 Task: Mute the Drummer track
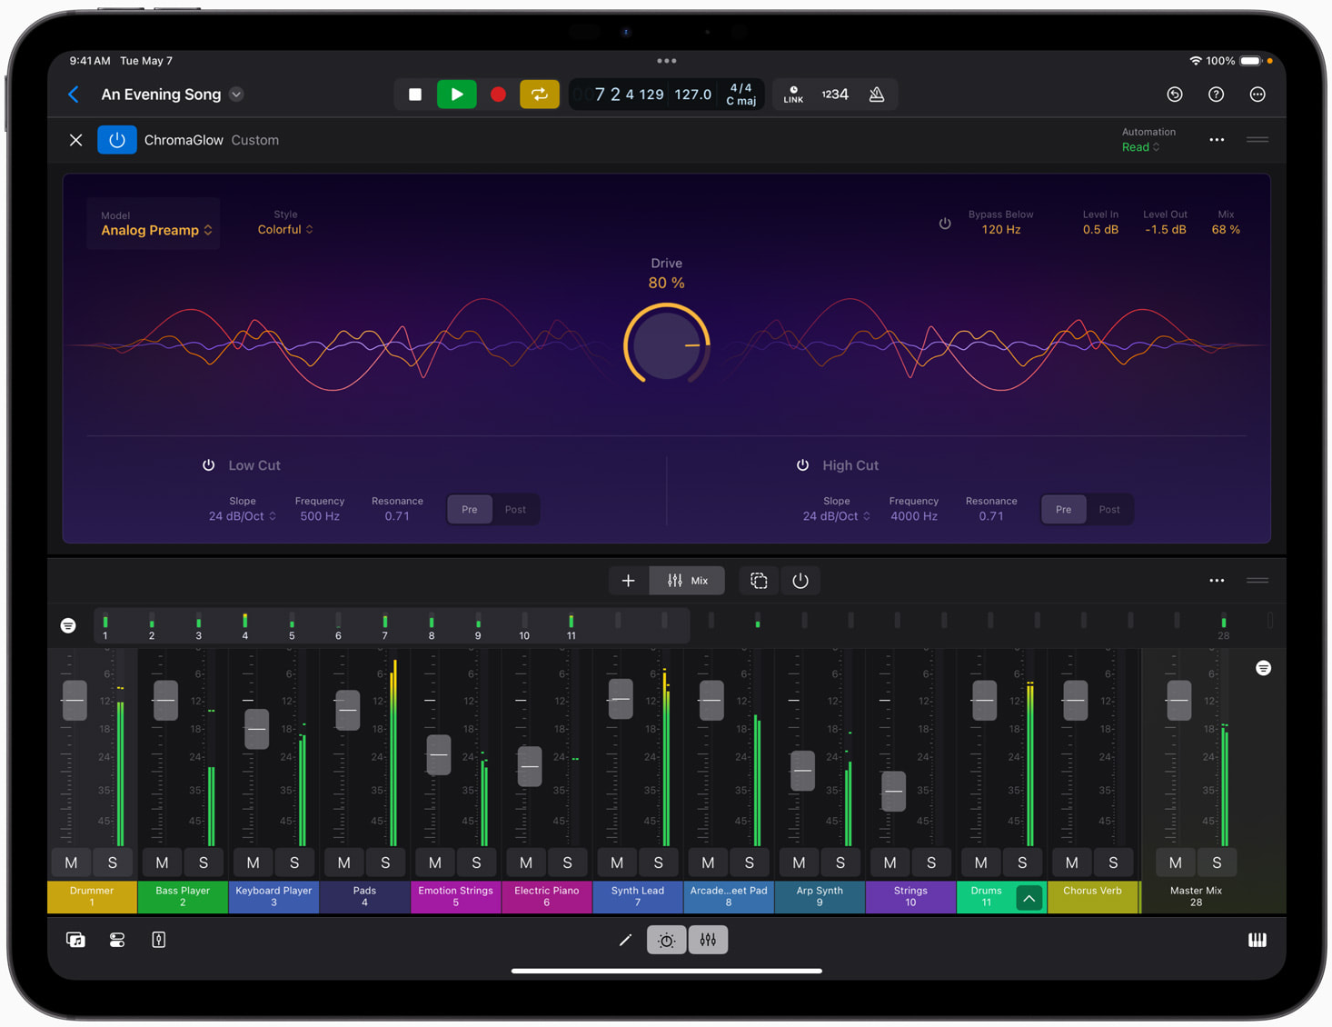click(x=72, y=862)
